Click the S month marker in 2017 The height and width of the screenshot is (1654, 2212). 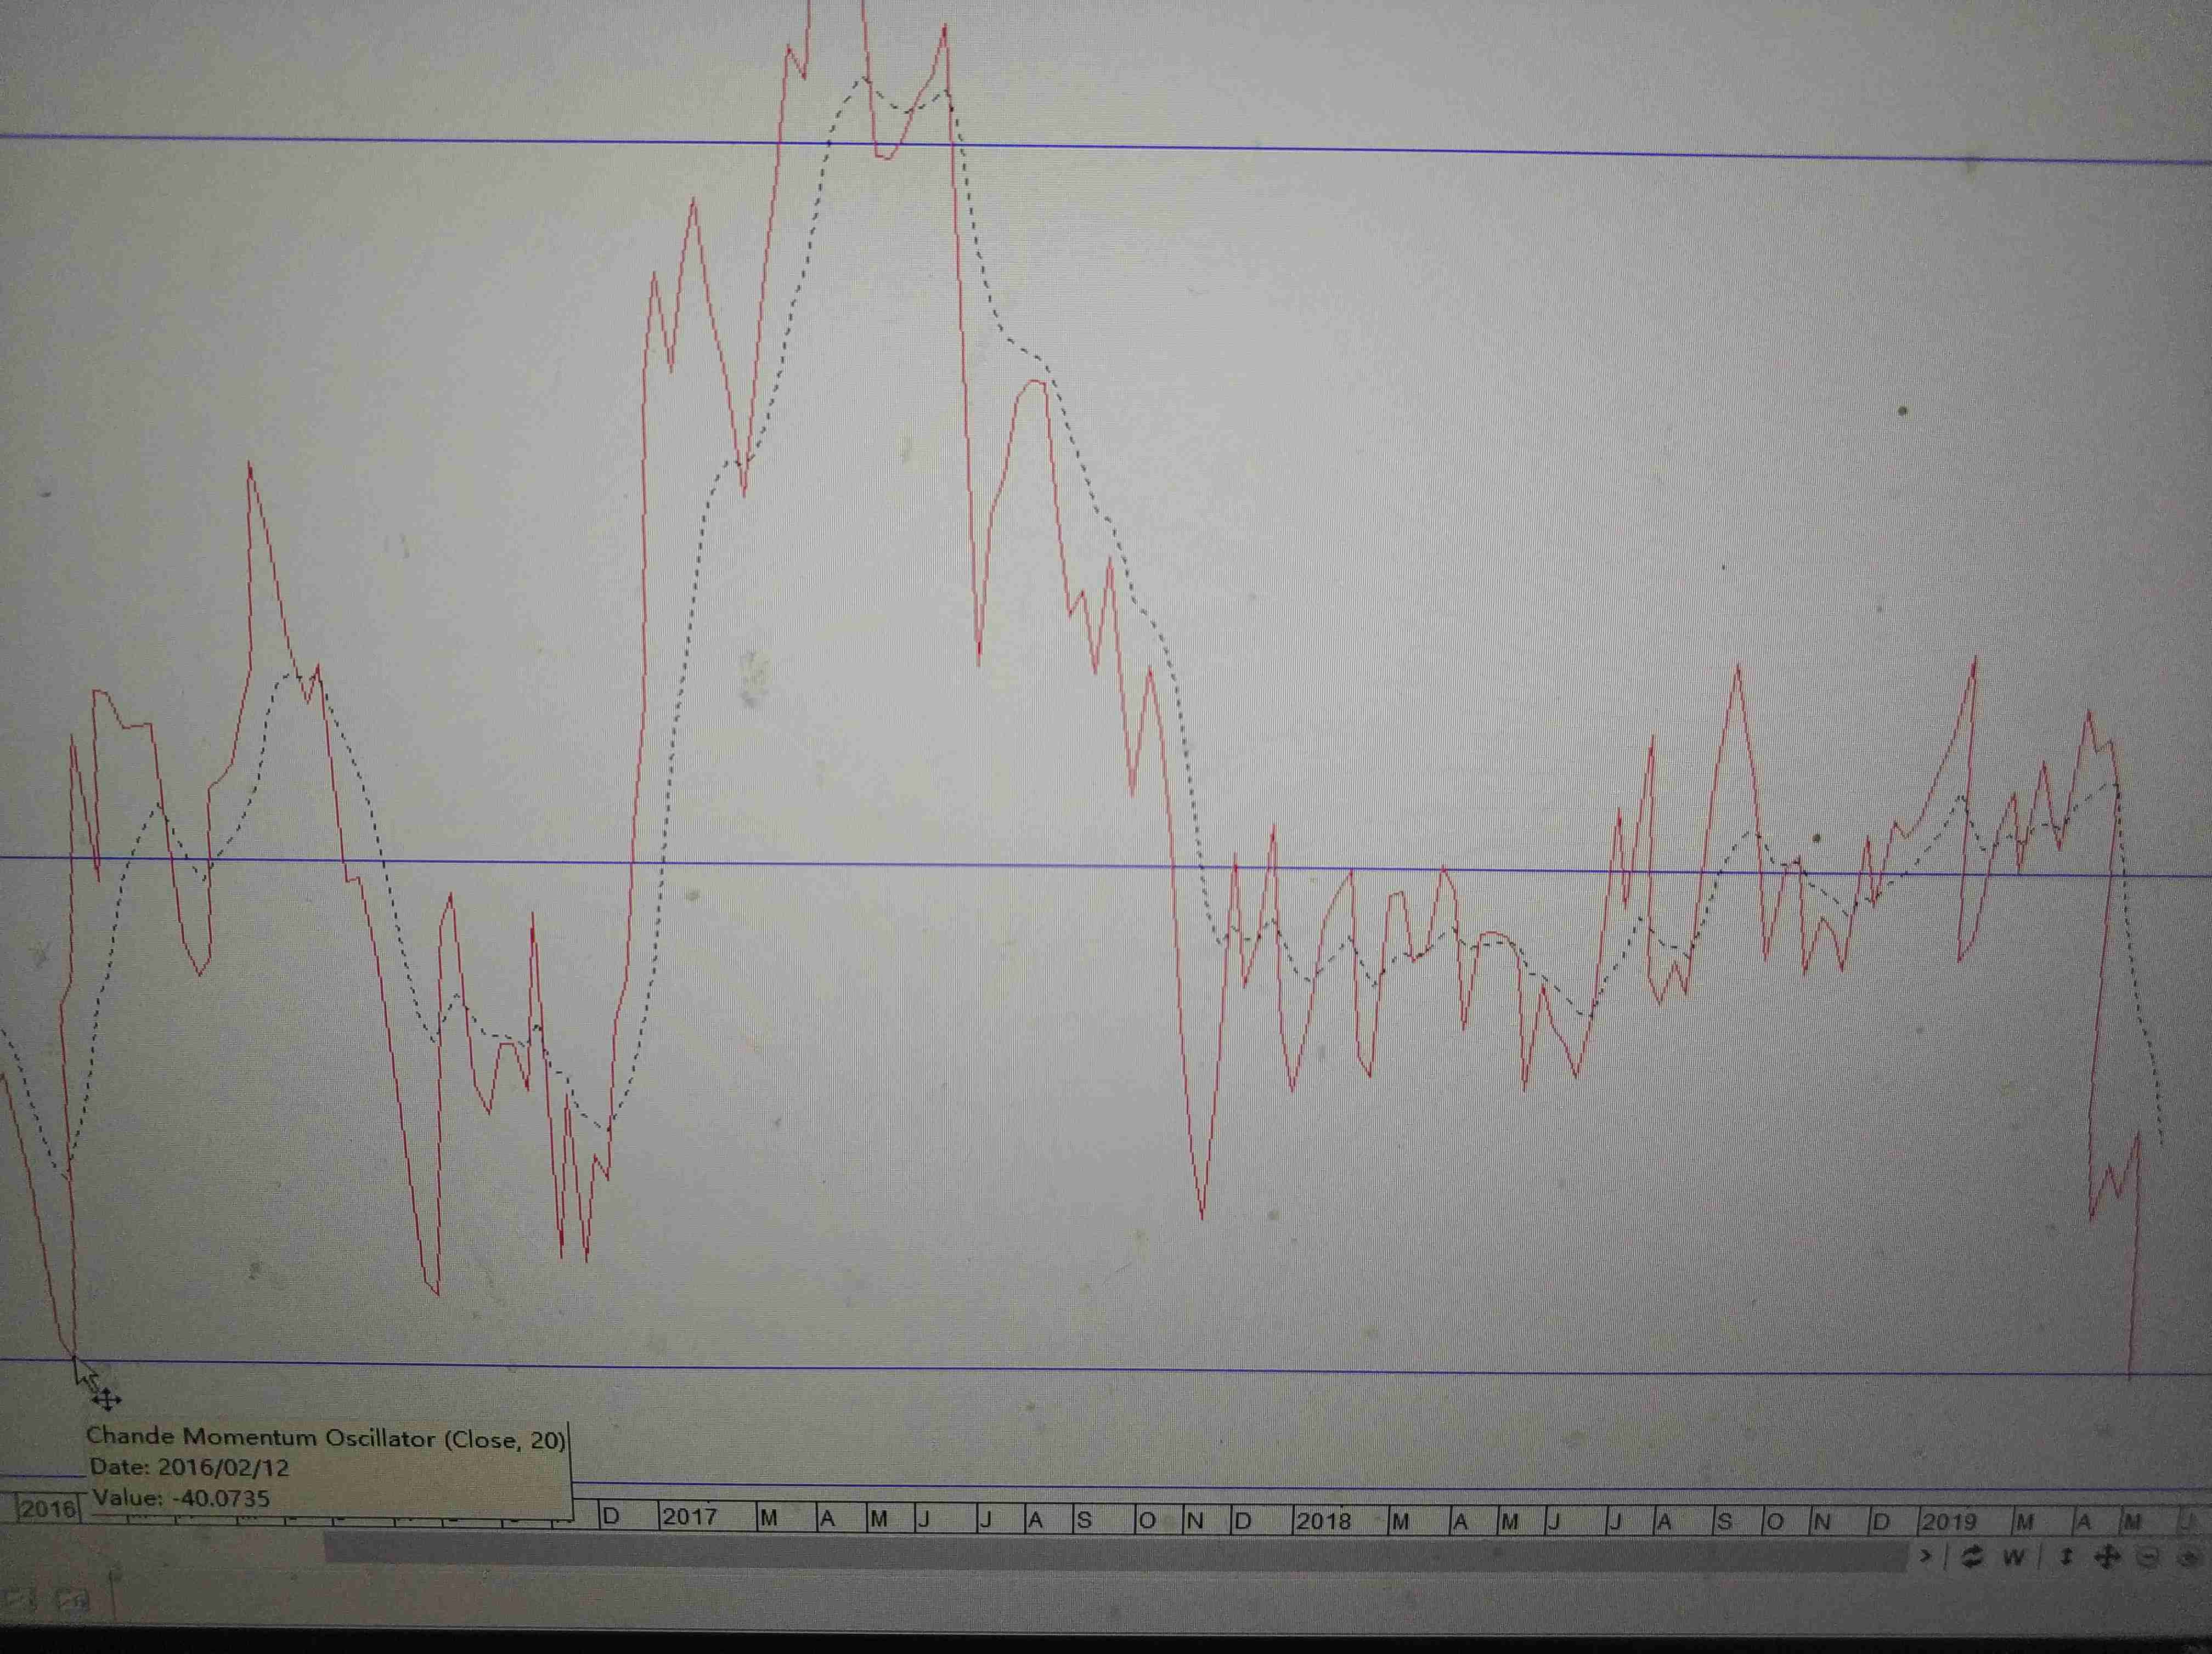tap(1084, 1520)
